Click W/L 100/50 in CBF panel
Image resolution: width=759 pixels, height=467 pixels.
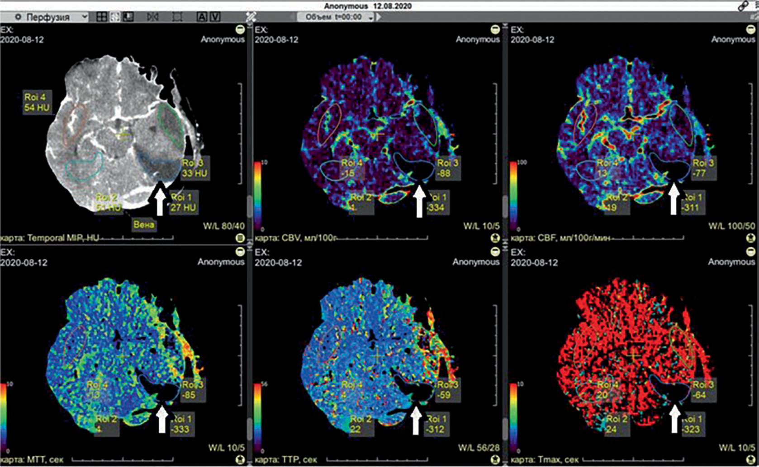(x=731, y=226)
